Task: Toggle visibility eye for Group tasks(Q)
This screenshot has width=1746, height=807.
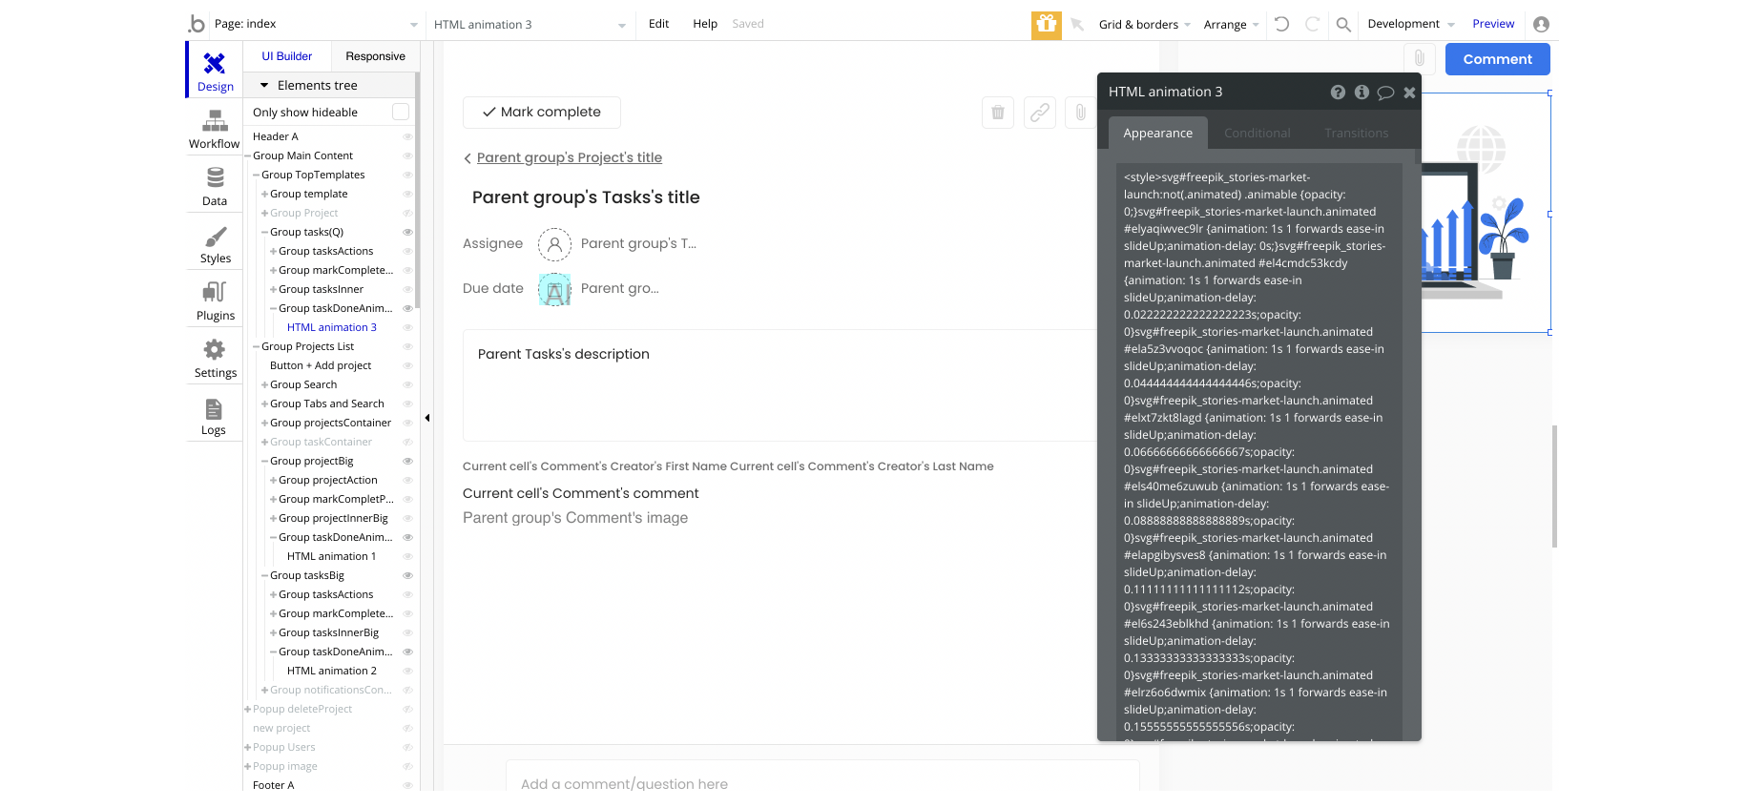Action: (x=407, y=232)
